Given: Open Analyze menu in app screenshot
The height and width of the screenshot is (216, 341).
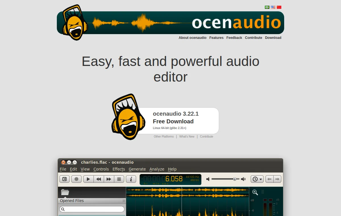Looking at the screenshot, I should [x=157, y=169].
